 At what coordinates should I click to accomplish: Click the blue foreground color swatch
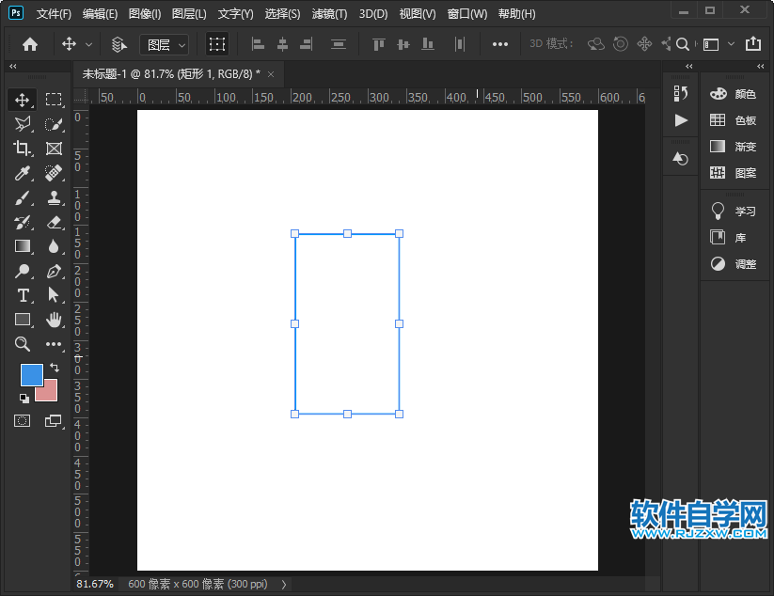point(31,374)
